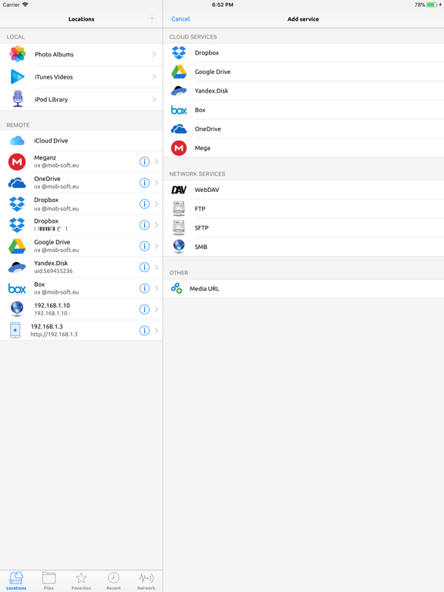Cancel the Add service dialog
Image resolution: width=444 pixels, height=592 pixels.
tap(180, 18)
